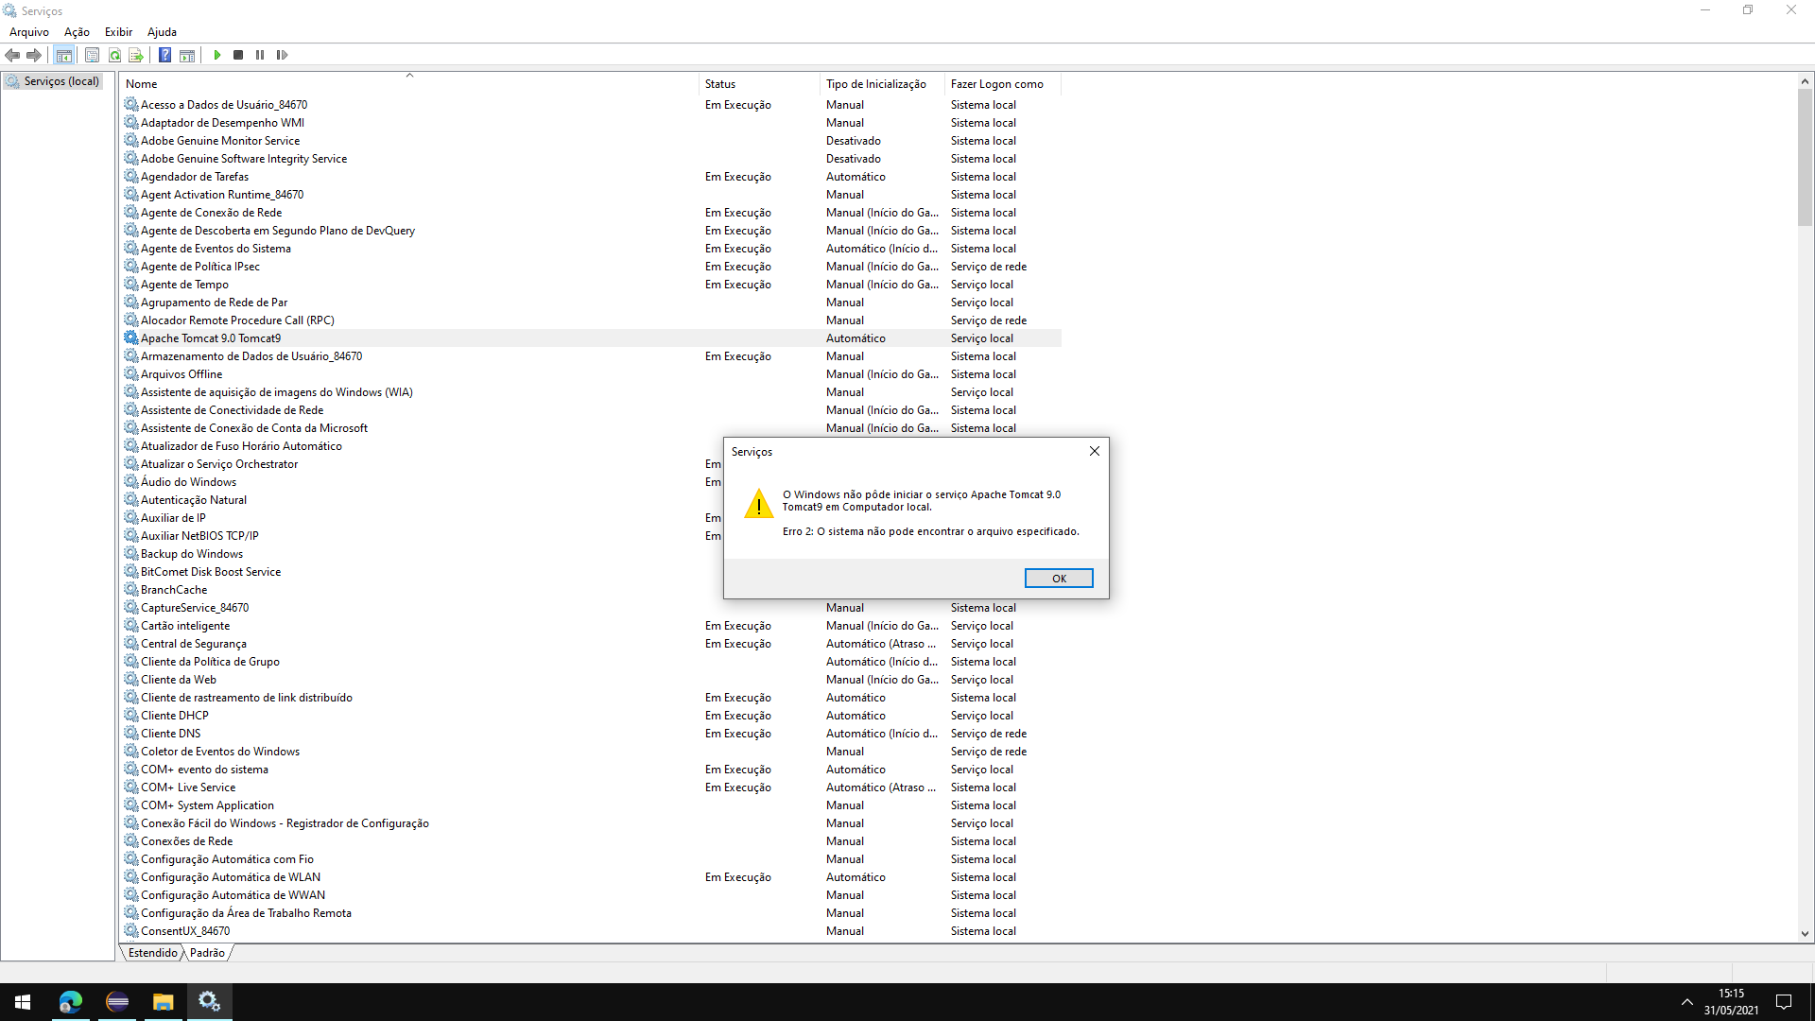Open the Ajuda menu
Screen dimensions: 1815x1021
click(x=162, y=32)
